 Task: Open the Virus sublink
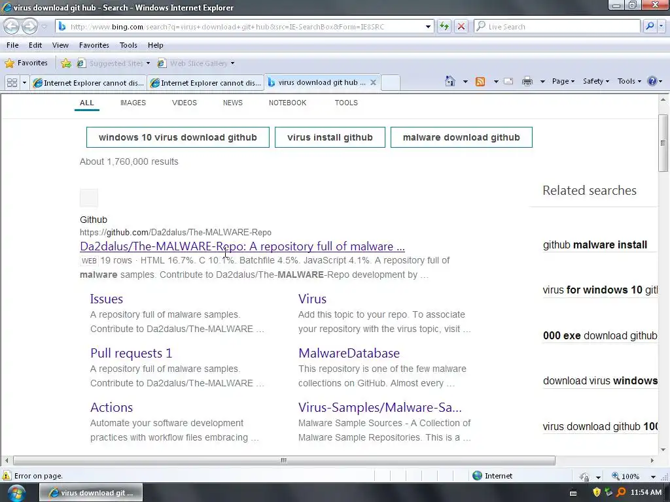[x=312, y=299]
